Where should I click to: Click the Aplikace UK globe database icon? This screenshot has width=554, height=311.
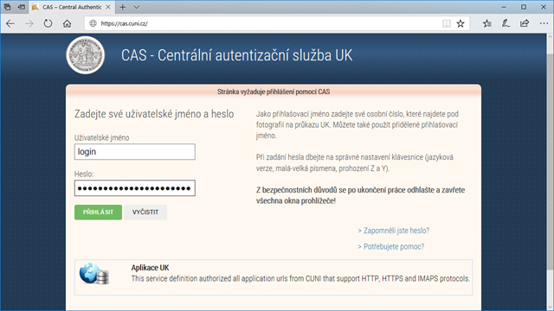pyautogui.click(x=94, y=274)
